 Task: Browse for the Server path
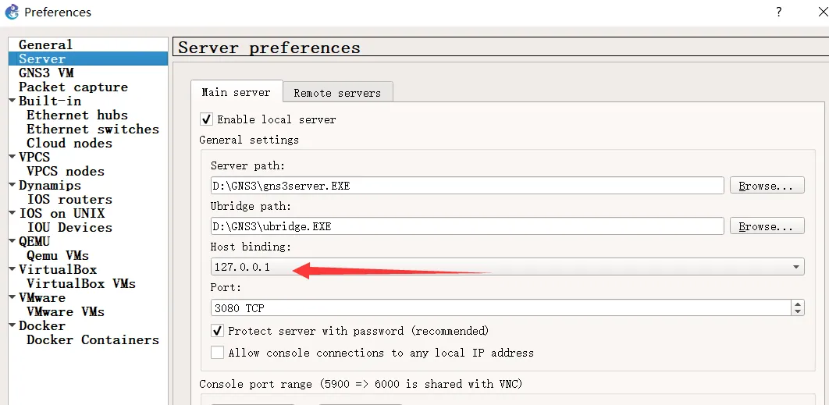click(x=767, y=186)
